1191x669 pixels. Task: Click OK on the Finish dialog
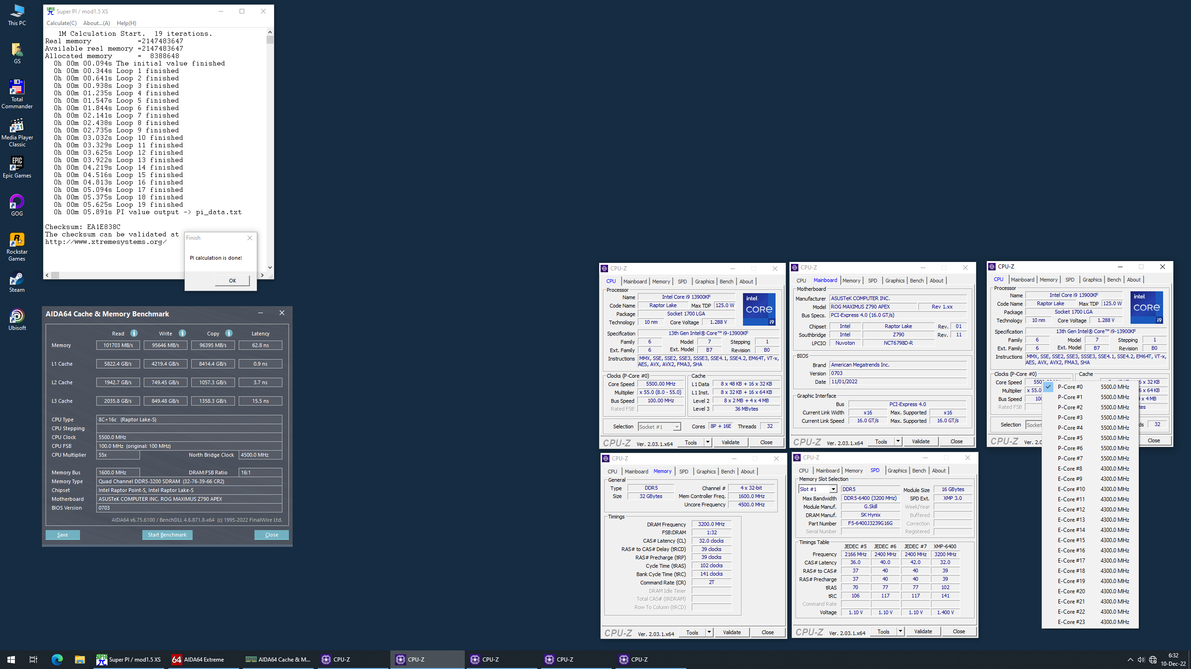tap(232, 281)
